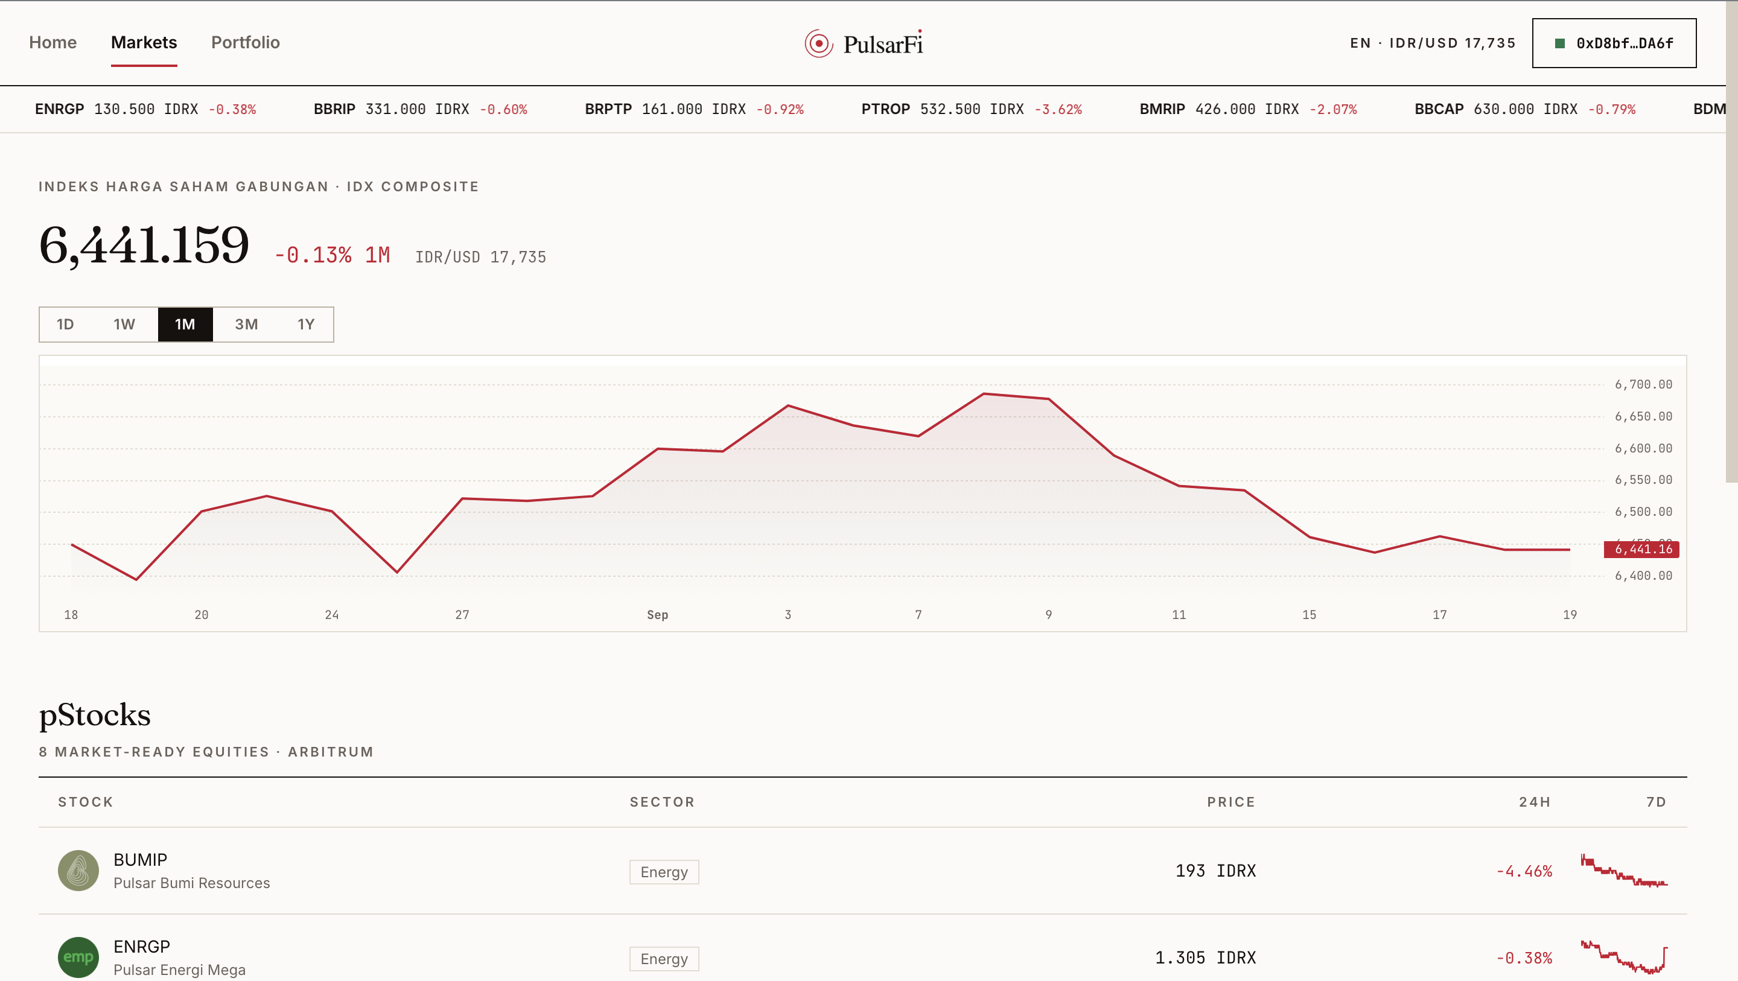
Task: Click the Energy sector tag for BUMIP
Action: (x=664, y=872)
